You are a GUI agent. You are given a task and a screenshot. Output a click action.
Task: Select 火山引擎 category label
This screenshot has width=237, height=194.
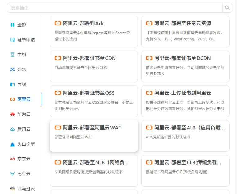point(26,144)
